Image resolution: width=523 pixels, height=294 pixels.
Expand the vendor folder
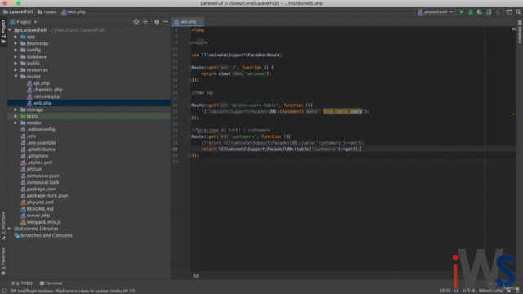point(16,122)
